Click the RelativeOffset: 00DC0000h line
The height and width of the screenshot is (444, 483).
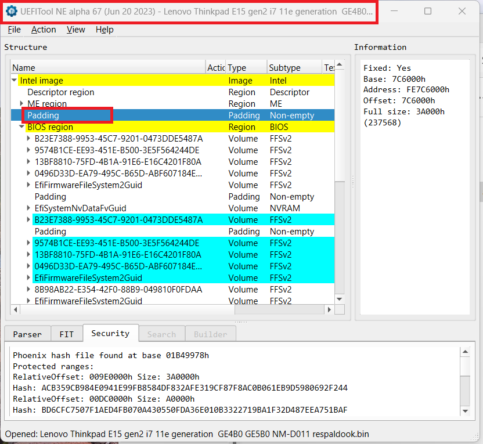pos(103,399)
